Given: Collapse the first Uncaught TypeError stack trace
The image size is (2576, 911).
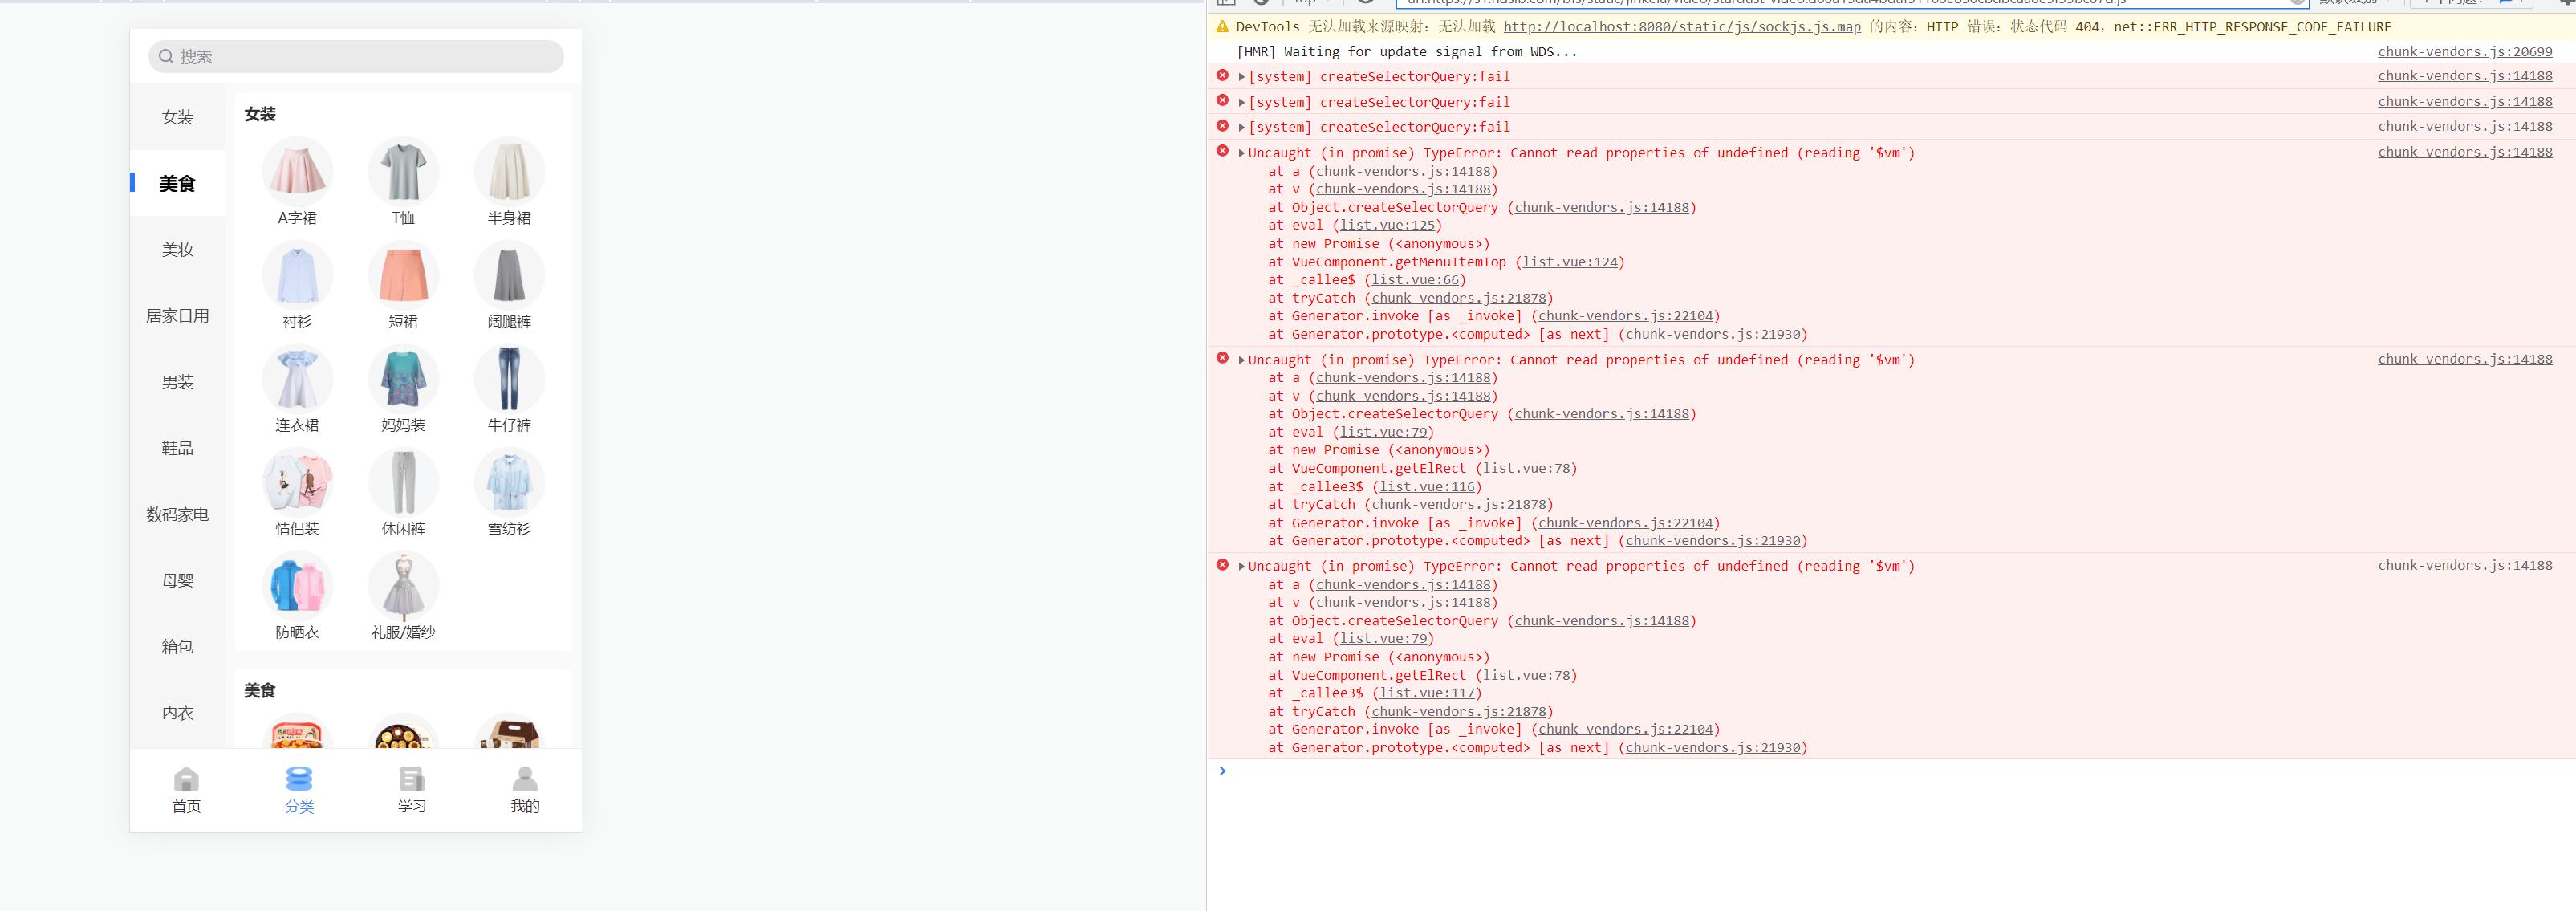Looking at the screenshot, I should coord(1242,154).
